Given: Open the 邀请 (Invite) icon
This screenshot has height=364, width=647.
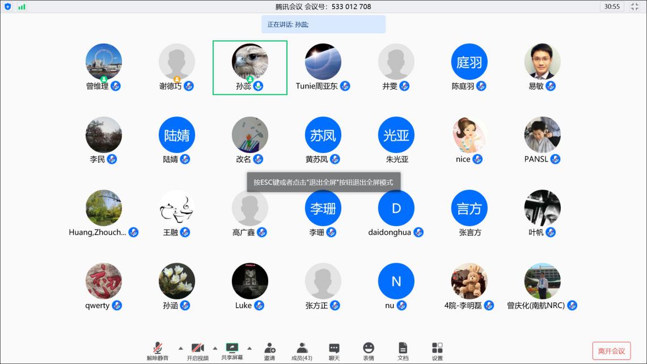Looking at the screenshot, I should (269, 349).
